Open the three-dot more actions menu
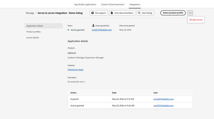214x119 pixels. point(190,13)
